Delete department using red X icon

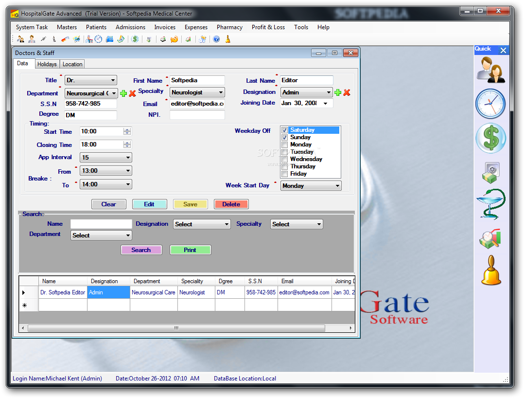[x=132, y=93]
